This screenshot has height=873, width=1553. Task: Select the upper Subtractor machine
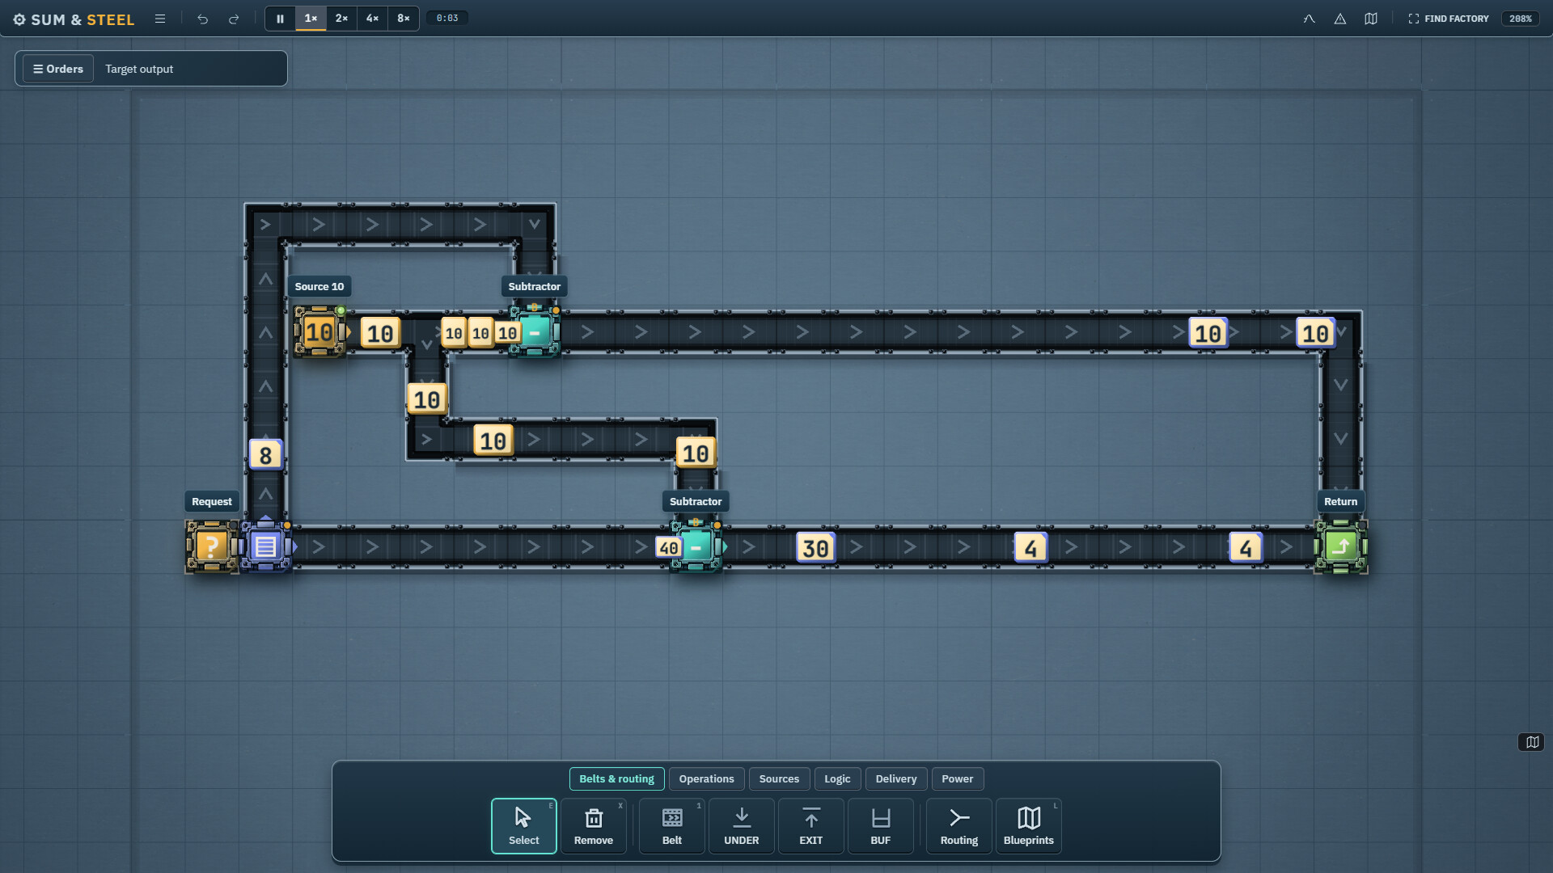[x=535, y=331]
